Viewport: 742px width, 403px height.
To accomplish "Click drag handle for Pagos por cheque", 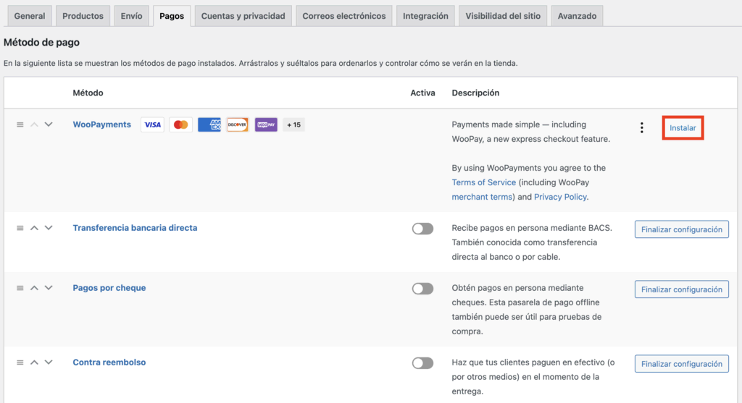I will [x=20, y=288].
